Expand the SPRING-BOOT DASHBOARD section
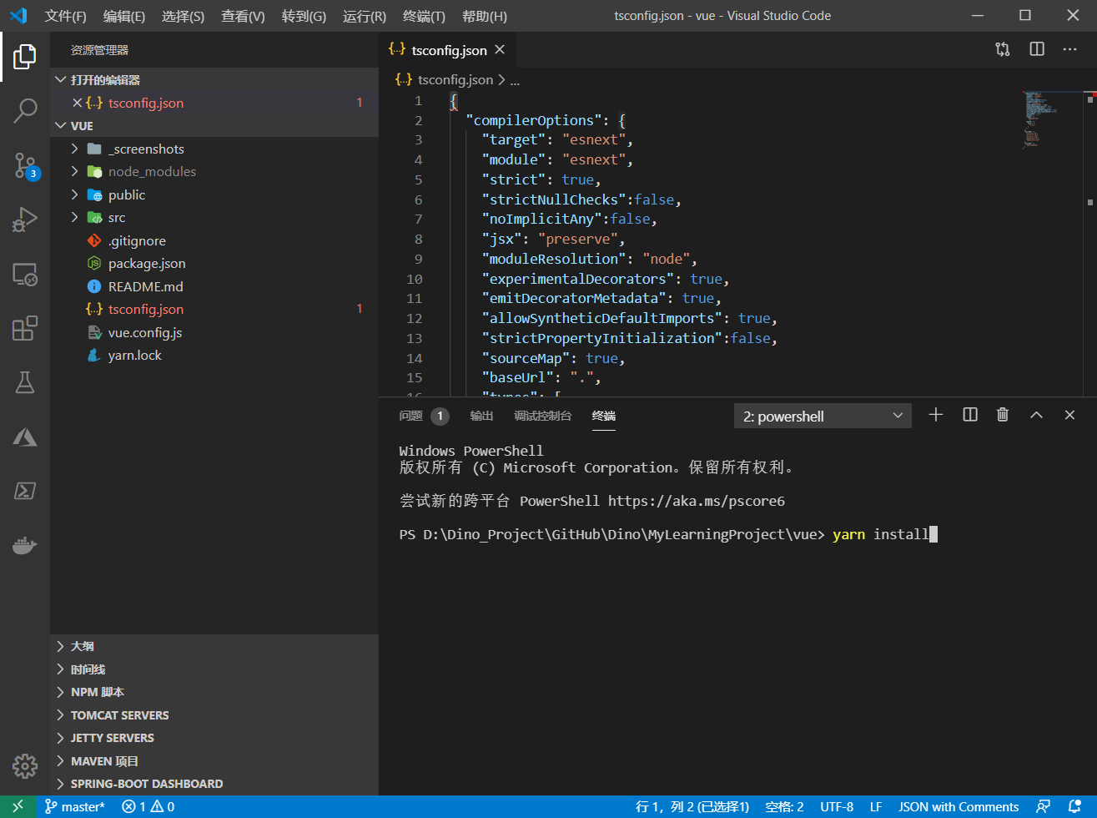The width and height of the screenshot is (1097, 818). coord(214,784)
